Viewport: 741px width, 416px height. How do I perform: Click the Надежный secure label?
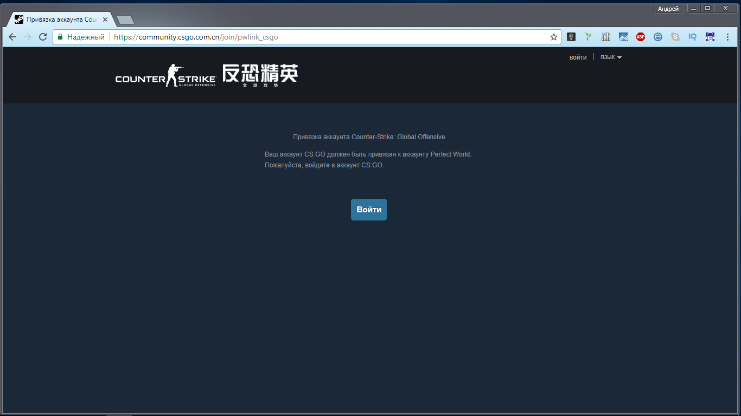coord(86,37)
